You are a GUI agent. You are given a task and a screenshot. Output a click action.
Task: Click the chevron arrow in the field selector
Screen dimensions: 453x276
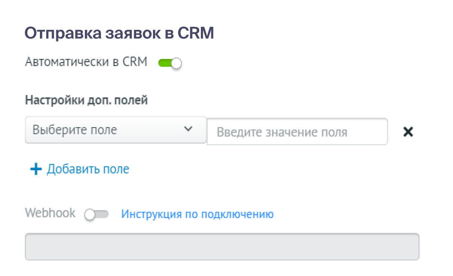tap(188, 129)
